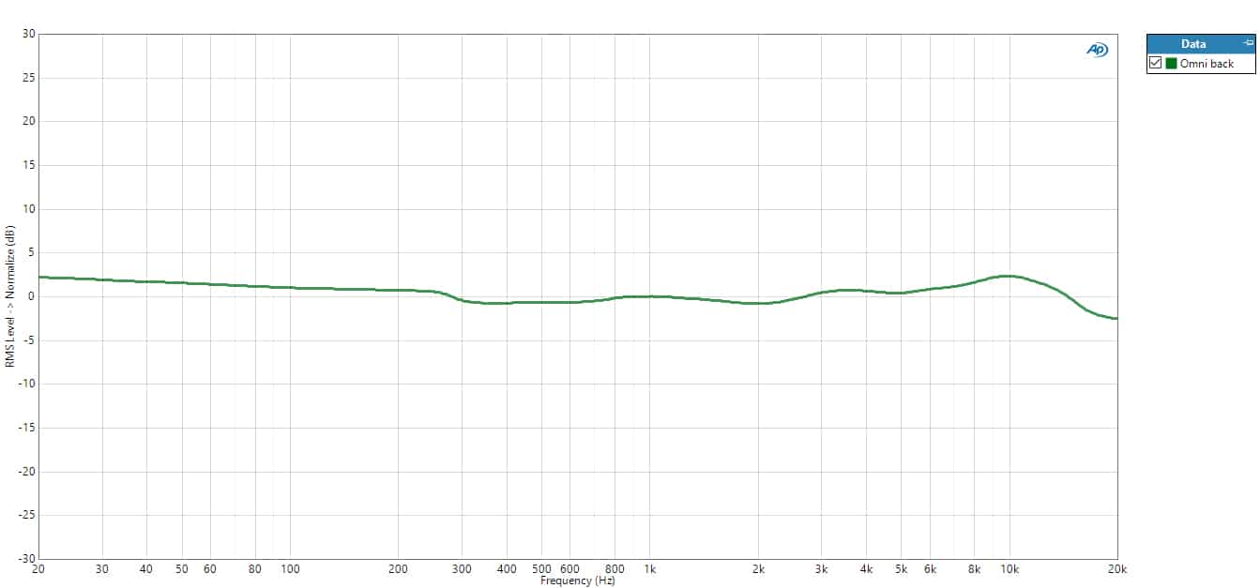The width and height of the screenshot is (1260, 588).
Task: Click the 10k frequency axis label
Action: (x=1010, y=569)
